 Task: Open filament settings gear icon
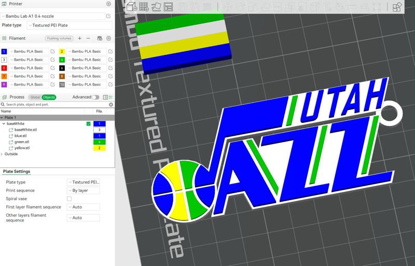(108, 38)
